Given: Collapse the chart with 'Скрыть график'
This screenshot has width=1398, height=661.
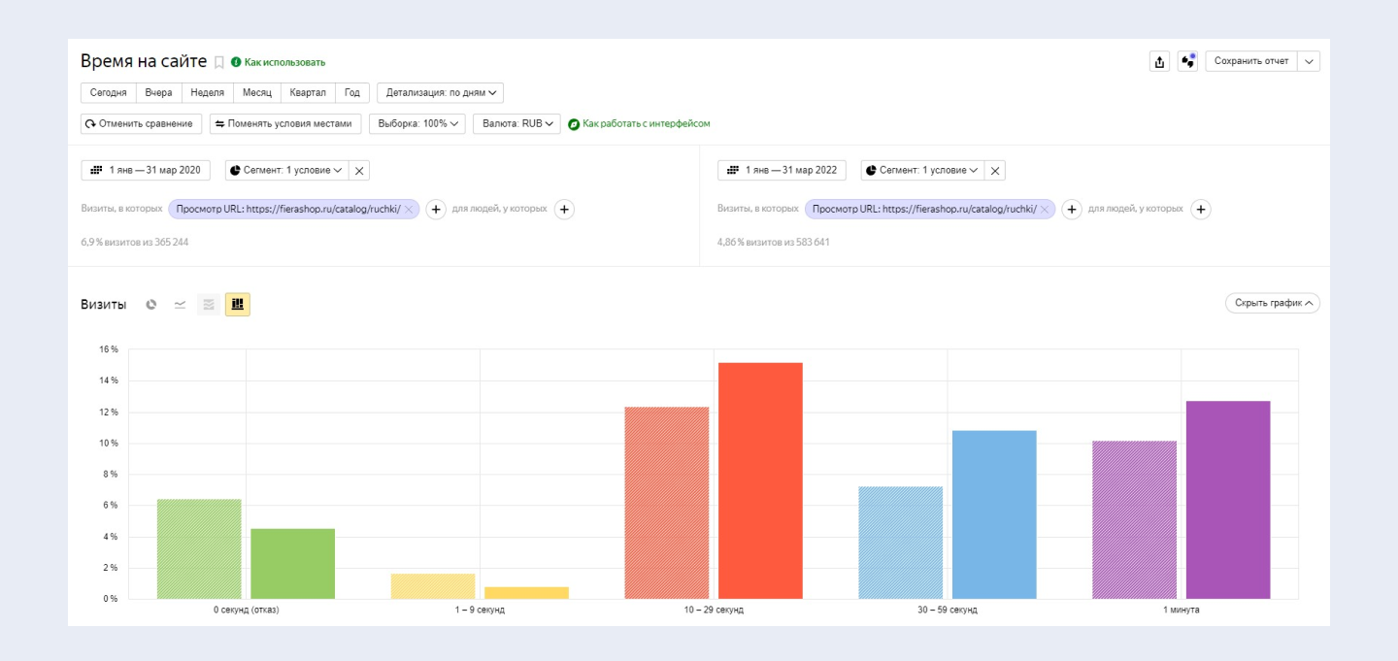Looking at the screenshot, I should 1273,303.
